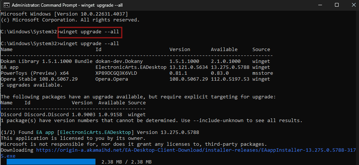Click 'Opera.Opera' package id
This screenshot has height=165, width=359.
coord(112,79)
